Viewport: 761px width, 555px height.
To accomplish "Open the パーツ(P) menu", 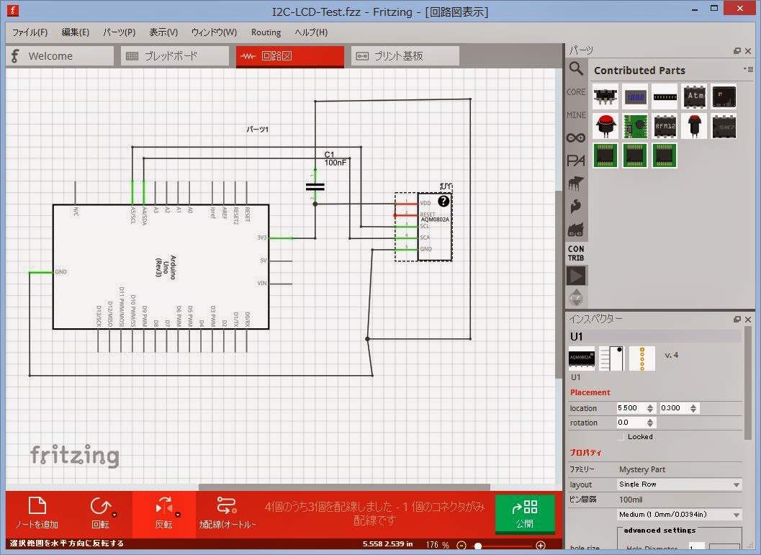I will pyautogui.click(x=119, y=32).
